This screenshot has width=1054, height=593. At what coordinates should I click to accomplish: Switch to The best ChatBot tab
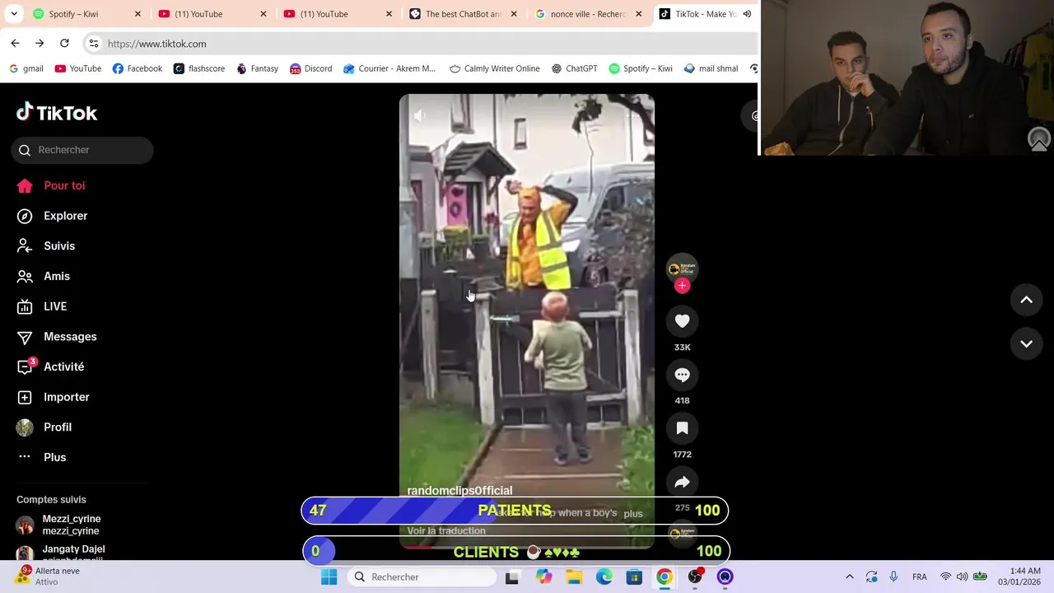(464, 14)
